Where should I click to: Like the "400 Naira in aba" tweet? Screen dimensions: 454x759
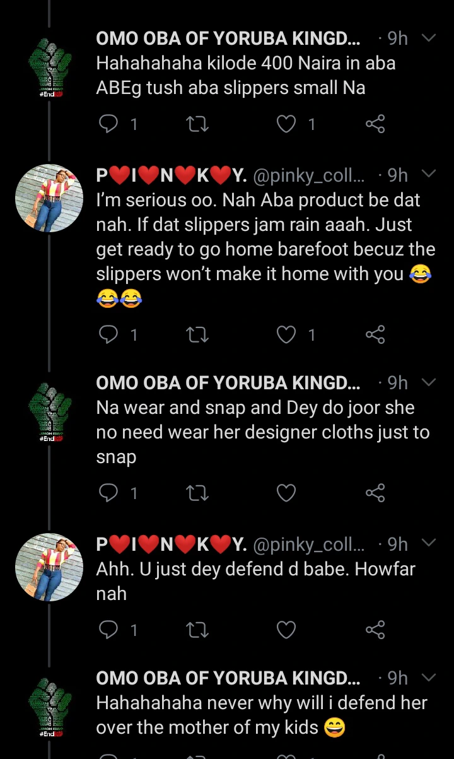click(287, 124)
